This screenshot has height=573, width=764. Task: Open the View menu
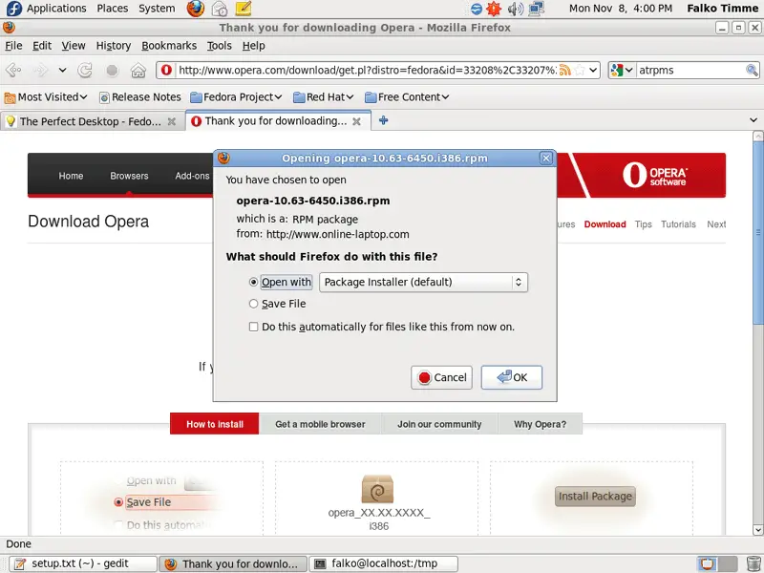point(74,46)
